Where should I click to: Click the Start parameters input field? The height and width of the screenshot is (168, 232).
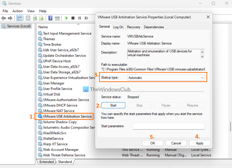tap(169, 126)
